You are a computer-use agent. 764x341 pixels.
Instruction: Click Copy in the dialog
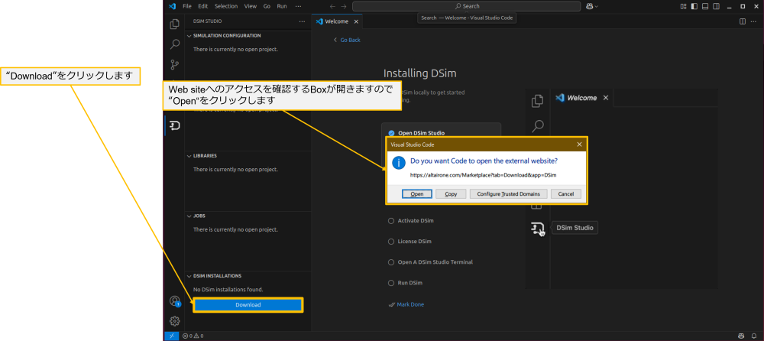tap(452, 193)
